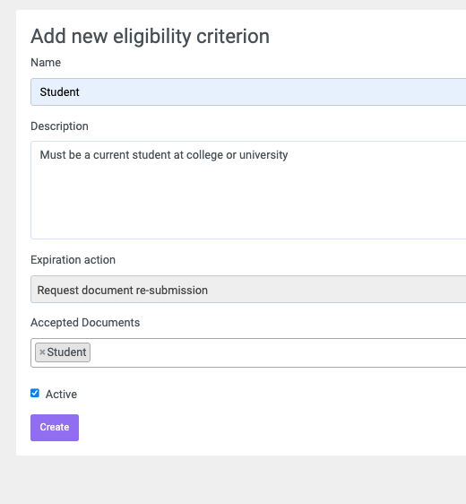
Task: Open the Accepted Documents multi-select box
Action: click(248, 352)
